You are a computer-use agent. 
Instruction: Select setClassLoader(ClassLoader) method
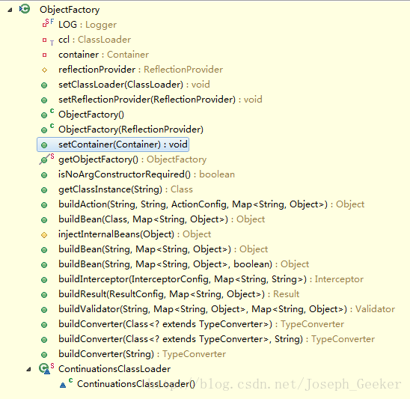point(134,85)
